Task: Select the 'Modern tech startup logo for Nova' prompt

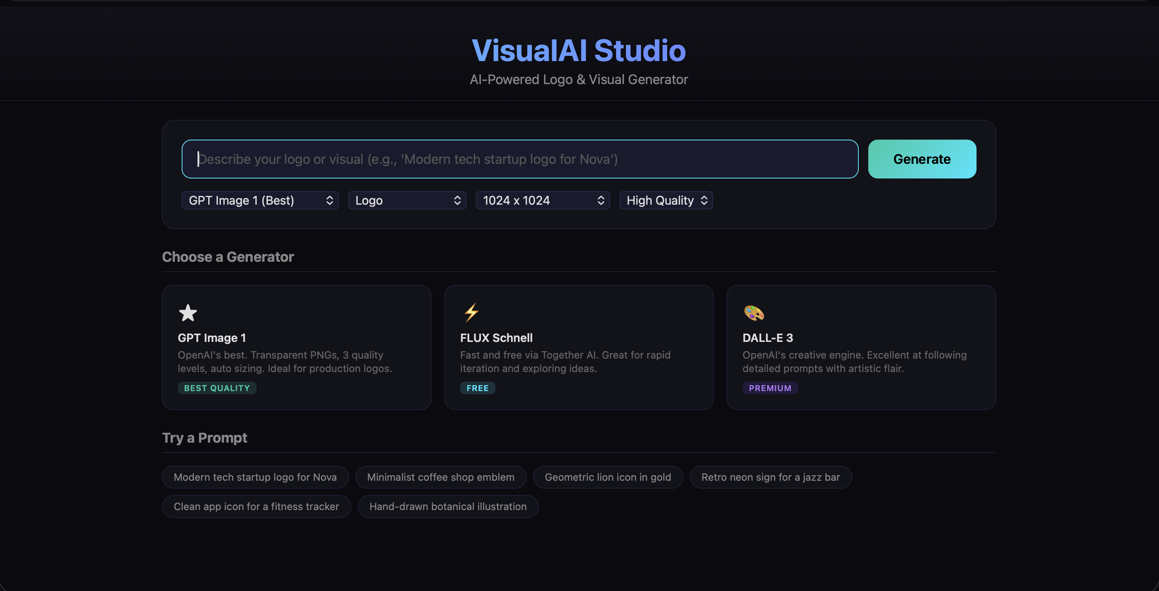Action: pos(255,477)
